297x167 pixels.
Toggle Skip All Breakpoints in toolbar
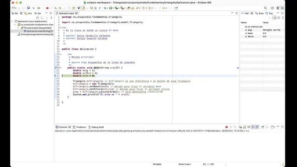point(33,8)
